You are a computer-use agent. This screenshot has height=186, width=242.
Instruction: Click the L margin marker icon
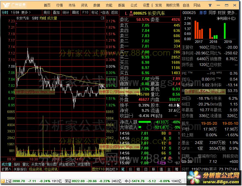point(126,13)
